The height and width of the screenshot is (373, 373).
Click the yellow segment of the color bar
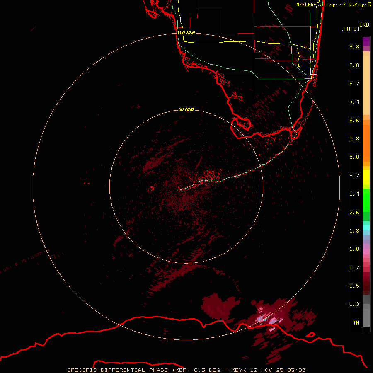366,177
